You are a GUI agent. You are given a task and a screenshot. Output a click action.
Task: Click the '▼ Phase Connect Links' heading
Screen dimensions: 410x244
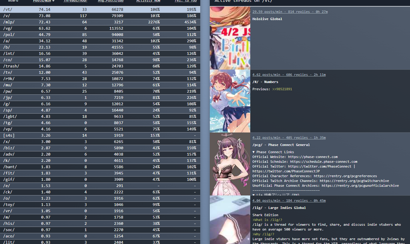click(x=273, y=152)
